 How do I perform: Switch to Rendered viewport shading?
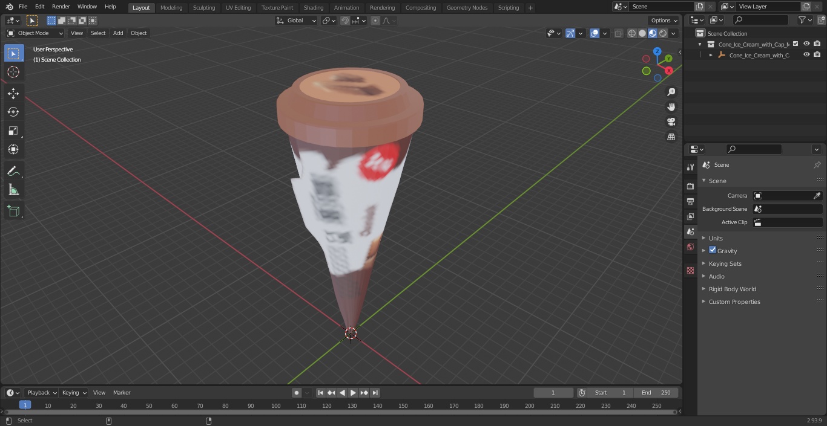[x=663, y=33]
